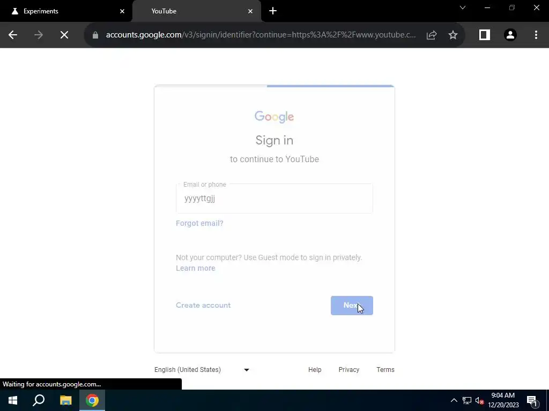Open the notification center icon

click(x=531, y=400)
